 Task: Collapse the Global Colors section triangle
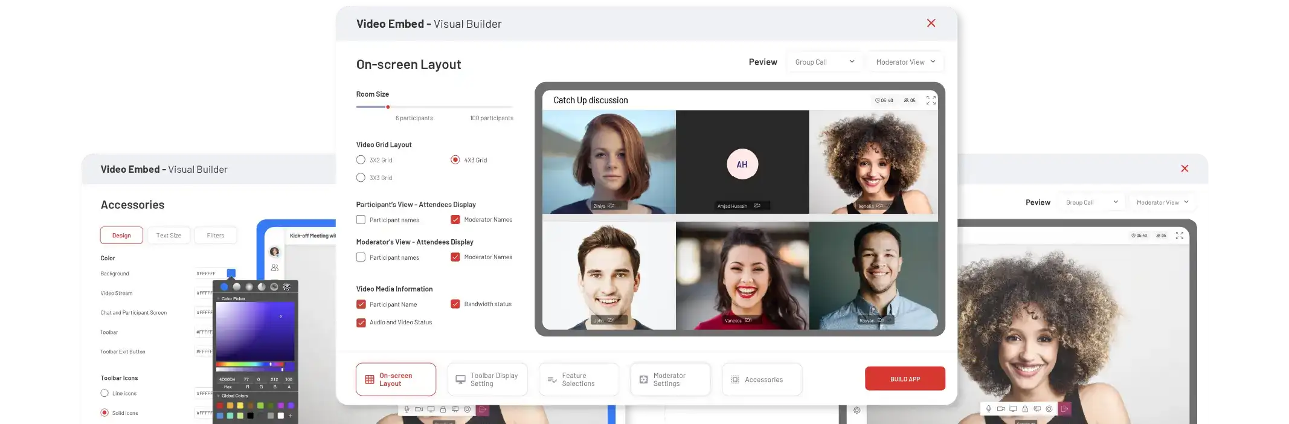(218, 396)
